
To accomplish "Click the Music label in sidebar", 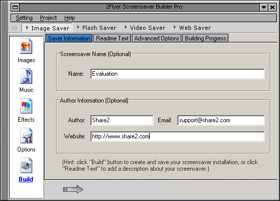I will pos(26,90).
